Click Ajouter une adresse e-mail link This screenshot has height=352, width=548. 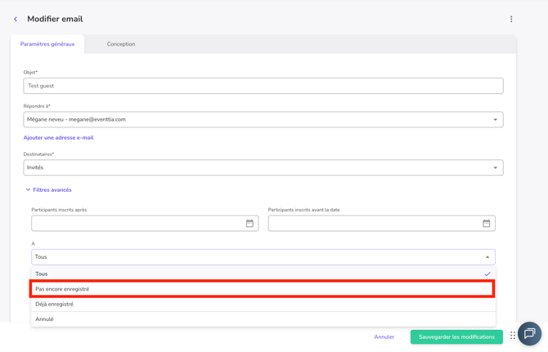point(58,137)
